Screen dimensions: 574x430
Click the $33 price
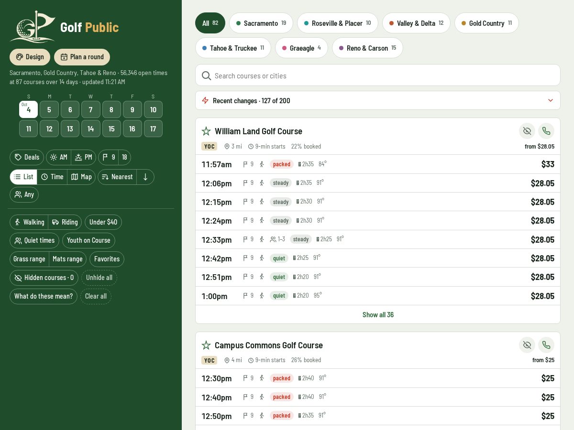point(548,164)
